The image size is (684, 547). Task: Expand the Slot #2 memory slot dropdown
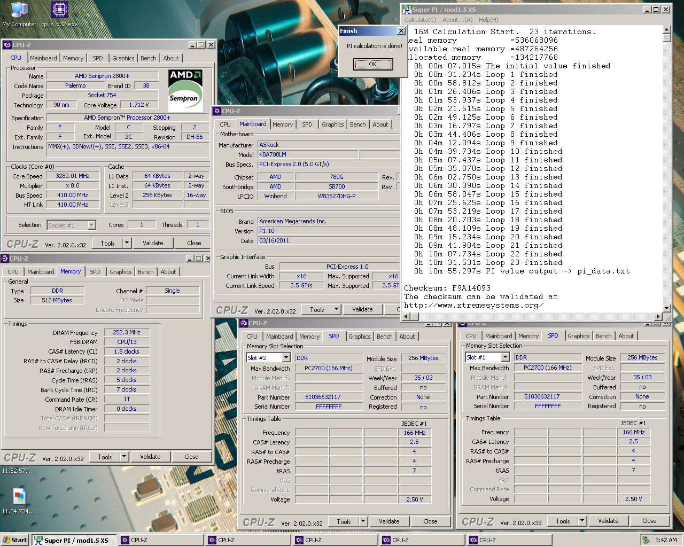tap(286, 358)
